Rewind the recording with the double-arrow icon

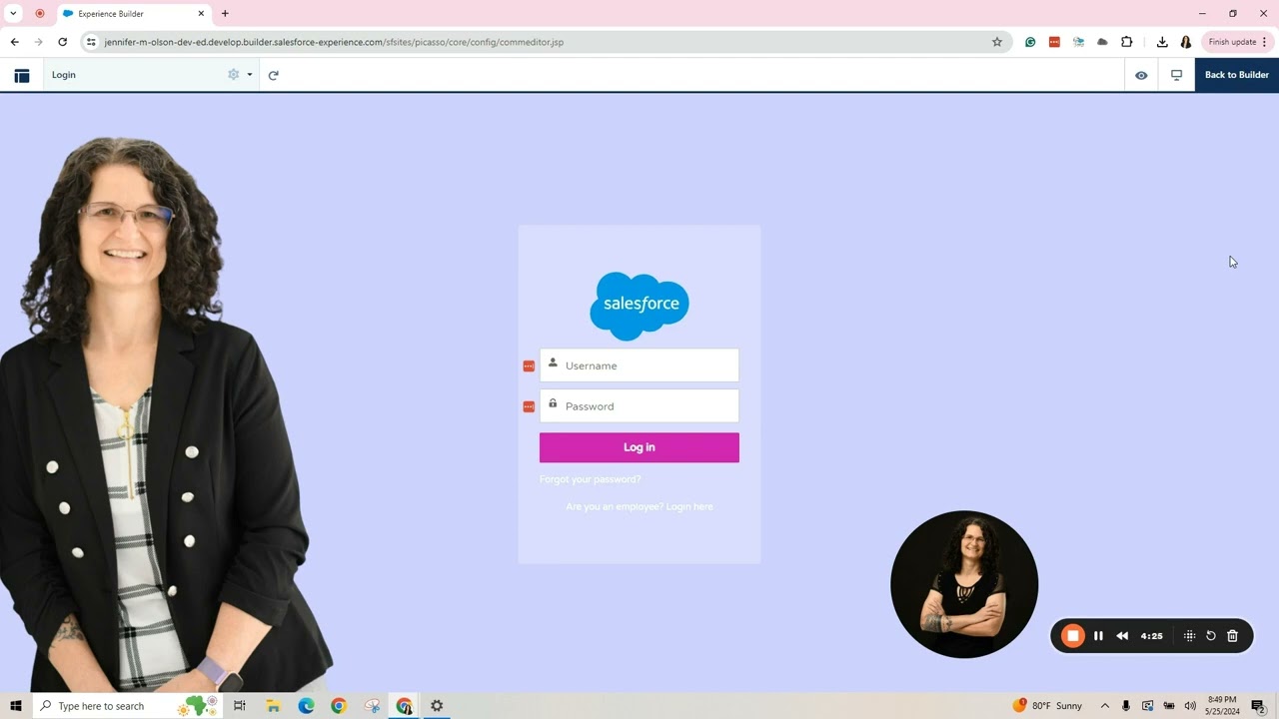[x=1122, y=636]
